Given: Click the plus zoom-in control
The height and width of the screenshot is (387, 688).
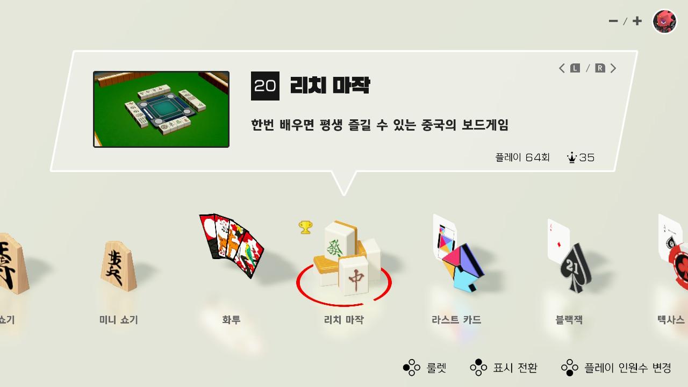Looking at the screenshot, I should [x=637, y=21].
